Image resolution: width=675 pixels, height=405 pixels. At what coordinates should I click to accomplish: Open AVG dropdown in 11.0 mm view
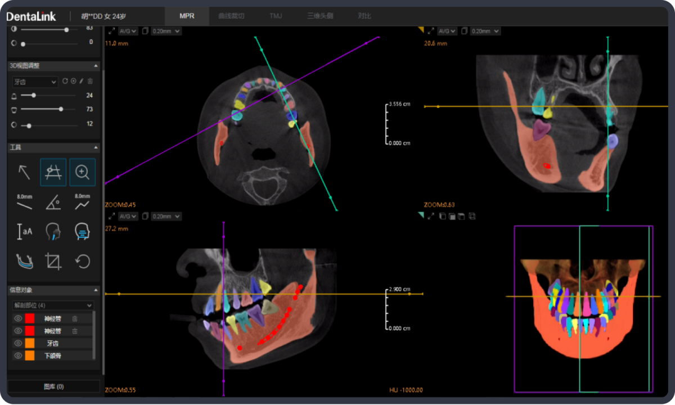click(x=128, y=31)
